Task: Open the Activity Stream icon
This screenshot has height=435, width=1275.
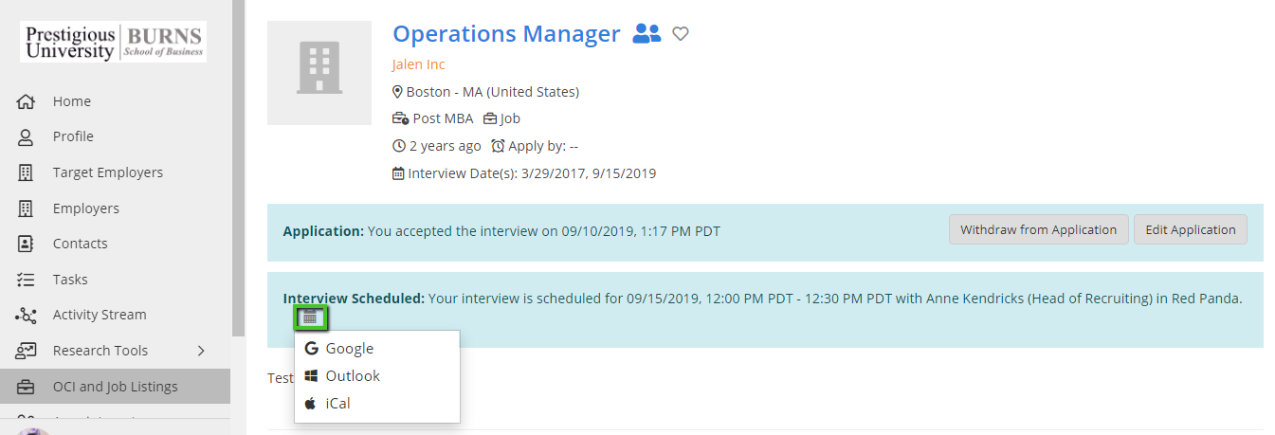Action: [26, 315]
